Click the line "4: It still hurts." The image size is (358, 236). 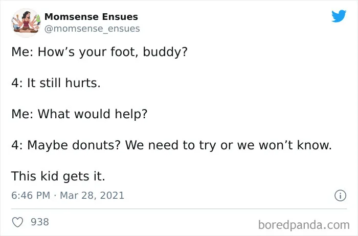point(56,83)
